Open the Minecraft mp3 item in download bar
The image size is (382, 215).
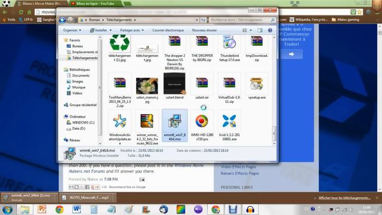[x=88, y=198]
